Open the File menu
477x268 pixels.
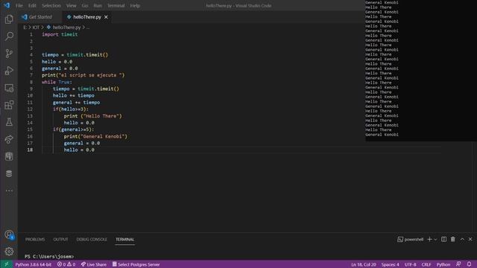coord(19,5)
